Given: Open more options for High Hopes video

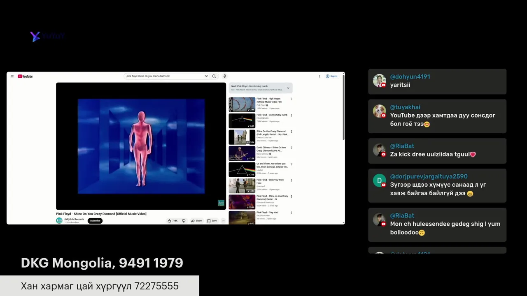Looking at the screenshot, I should tap(291, 99).
